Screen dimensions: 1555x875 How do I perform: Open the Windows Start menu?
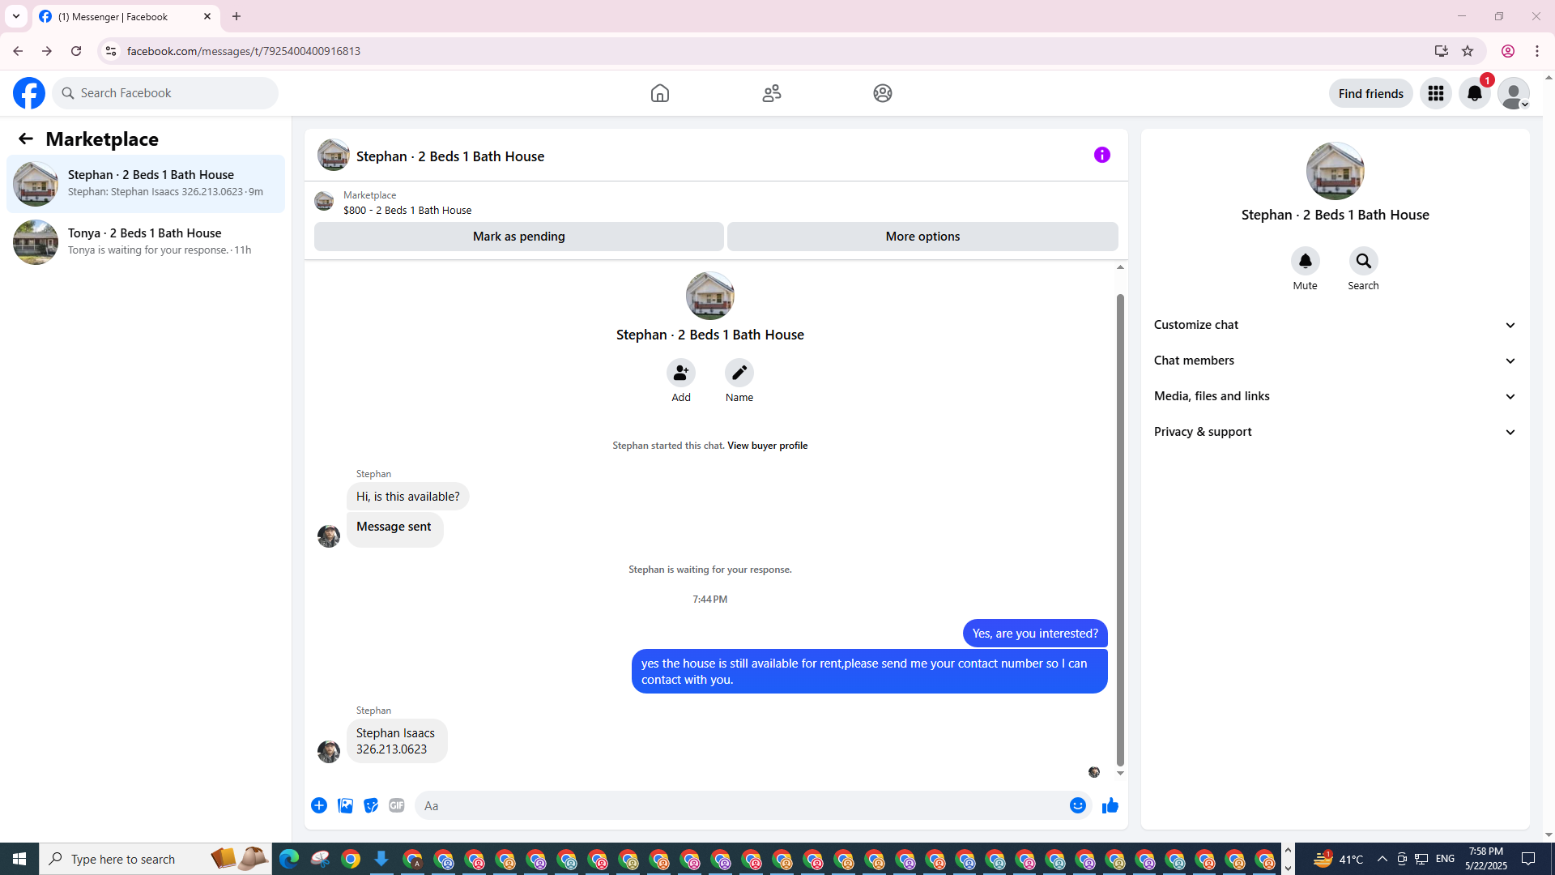19,859
